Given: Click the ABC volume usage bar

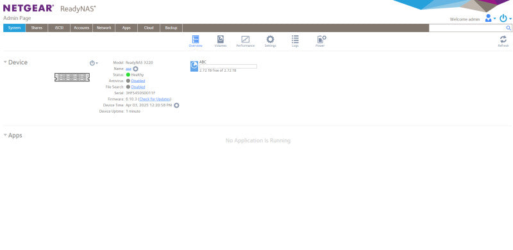Looking at the screenshot, I should tap(228, 67).
